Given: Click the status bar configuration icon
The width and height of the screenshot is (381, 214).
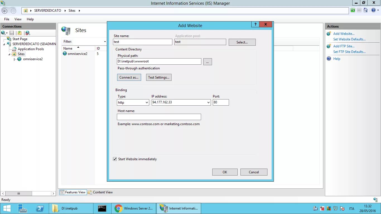Looking at the screenshot, I should tap(375, 200).
